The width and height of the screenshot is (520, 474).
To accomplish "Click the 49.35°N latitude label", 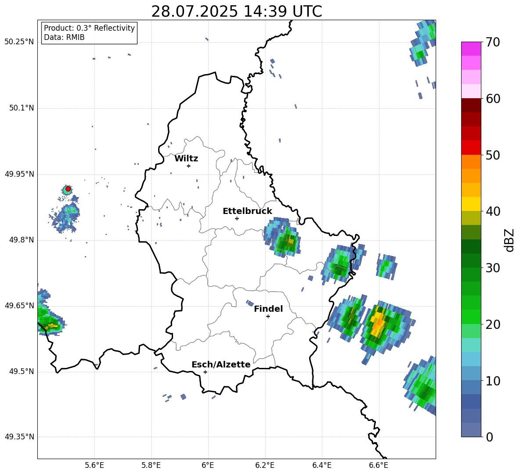I will 19,437.
